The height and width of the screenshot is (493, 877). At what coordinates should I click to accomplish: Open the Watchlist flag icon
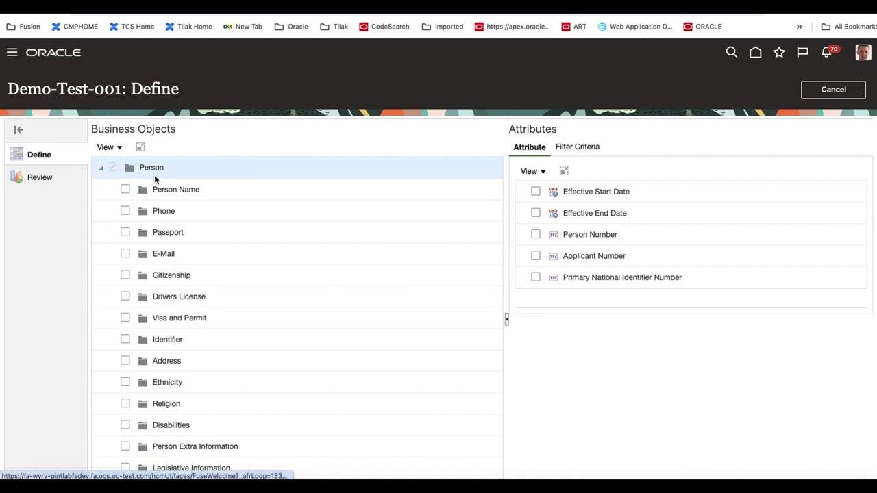pos(802,52)
